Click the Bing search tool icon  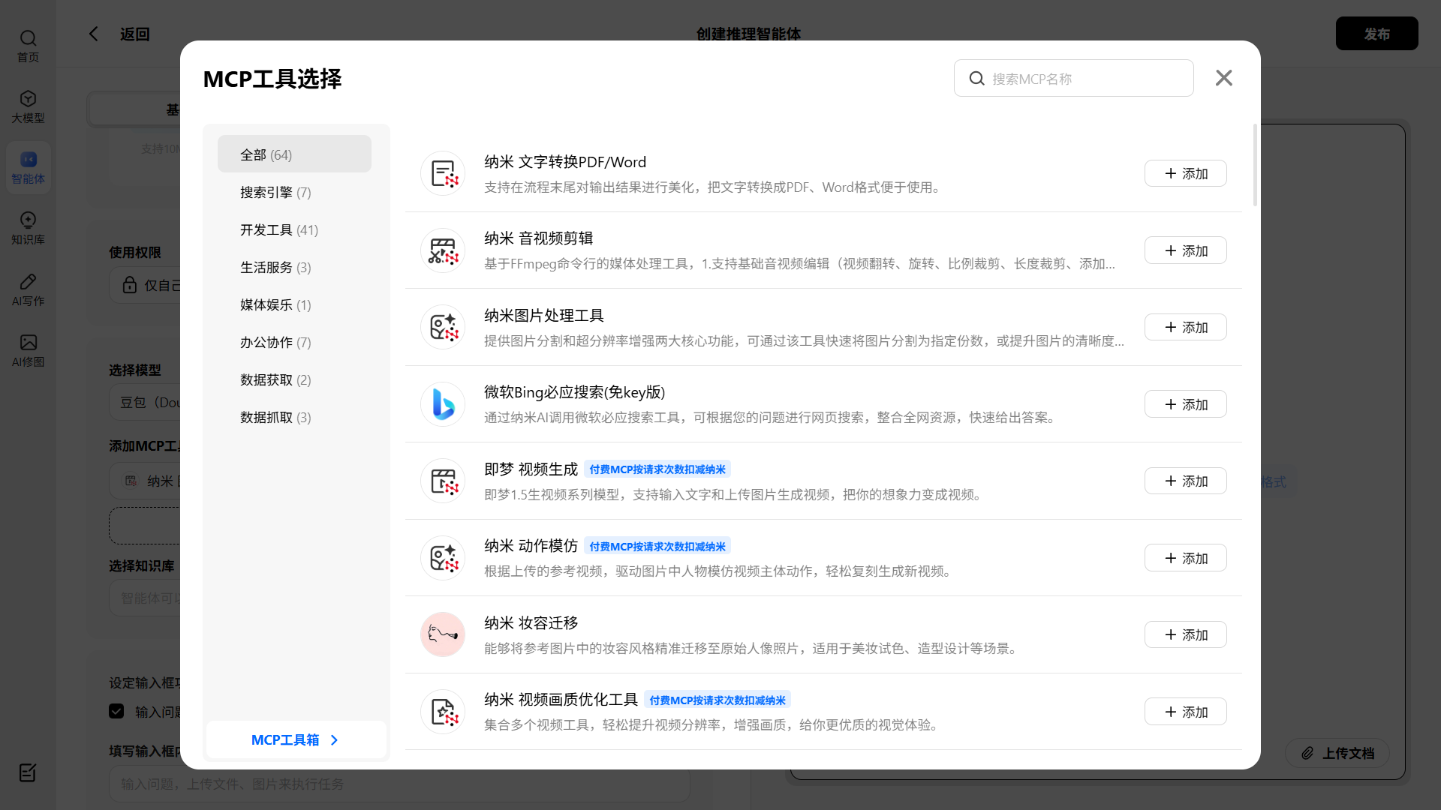tap(443, 404)
